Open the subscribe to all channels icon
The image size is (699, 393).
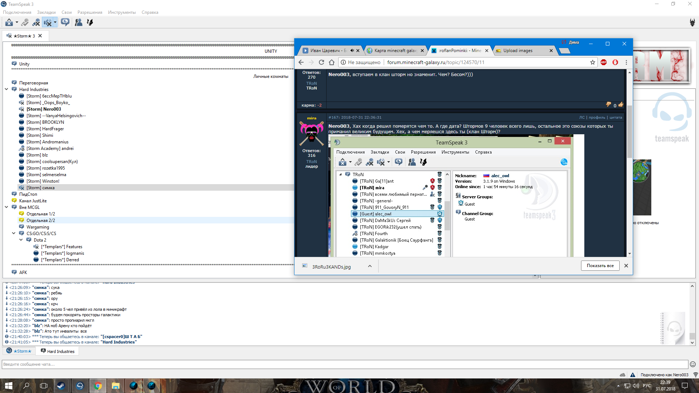[65, 23]
